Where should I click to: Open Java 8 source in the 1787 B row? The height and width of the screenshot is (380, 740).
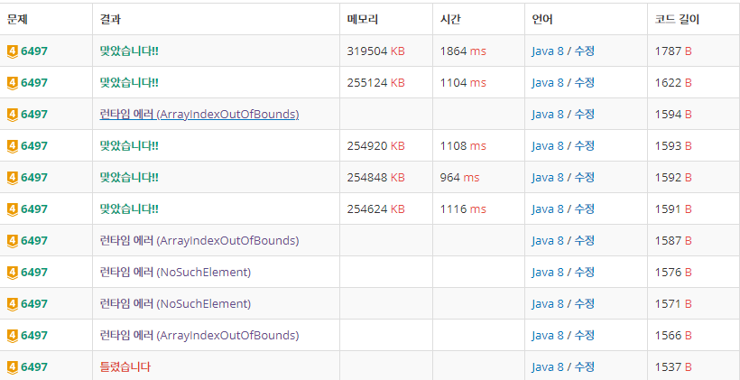(x=548, y=51)
